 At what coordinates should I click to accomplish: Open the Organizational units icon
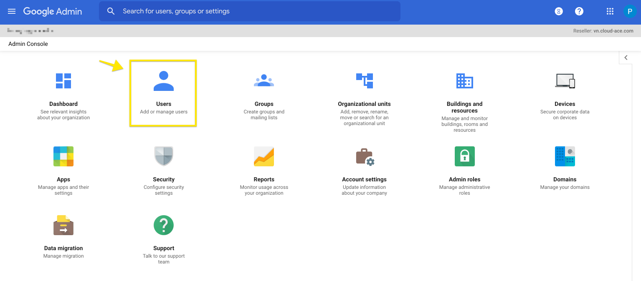365,80
